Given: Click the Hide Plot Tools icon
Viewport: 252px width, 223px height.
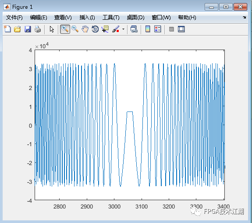Looking at the screenshot, I should click(171, 29).
